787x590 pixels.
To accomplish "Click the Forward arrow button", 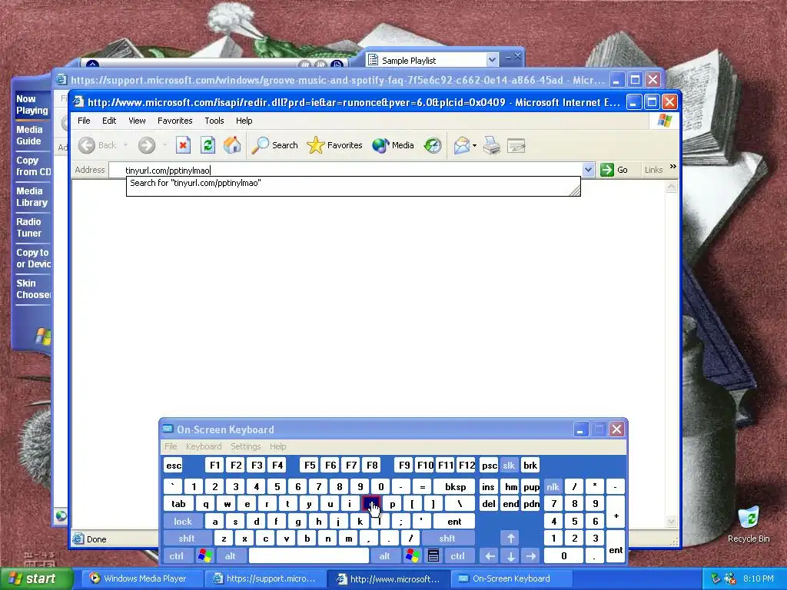I will pos(147,145).
